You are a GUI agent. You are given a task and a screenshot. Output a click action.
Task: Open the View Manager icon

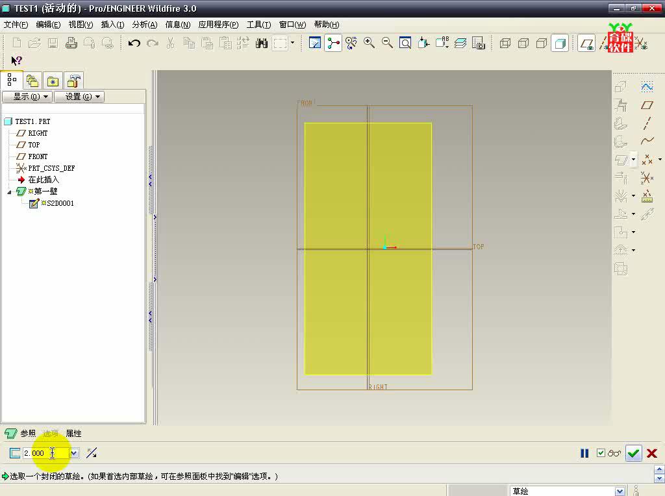pos(479,43)
